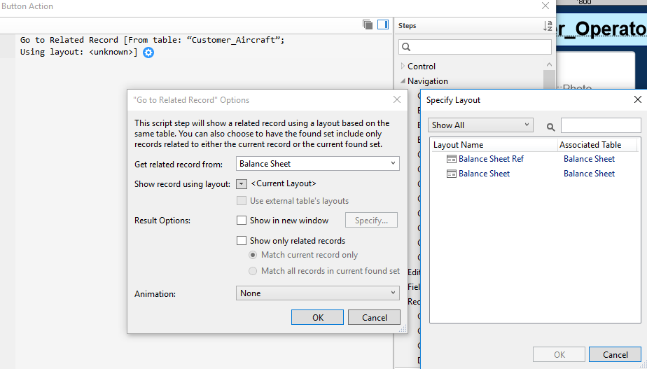The height and width of the screenshot is (369, 647).
Task: Click the gear icon beside the script step
Action: 148,53
